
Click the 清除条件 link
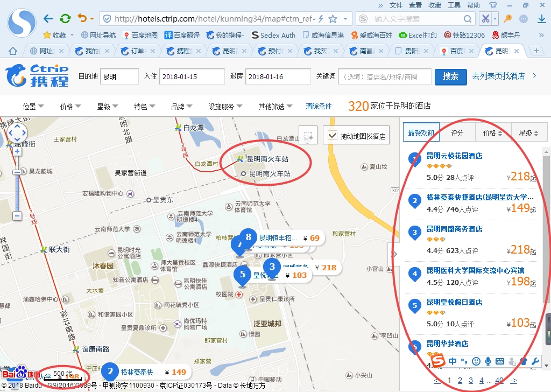319,106
